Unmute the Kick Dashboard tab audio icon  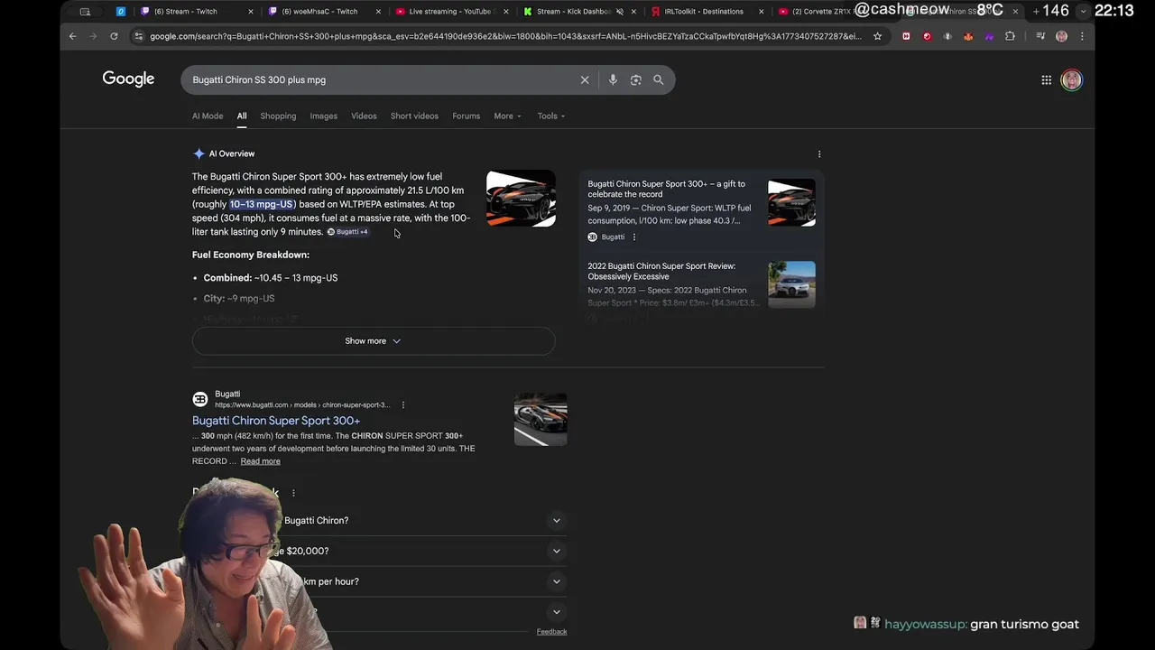tap(619, 12)
